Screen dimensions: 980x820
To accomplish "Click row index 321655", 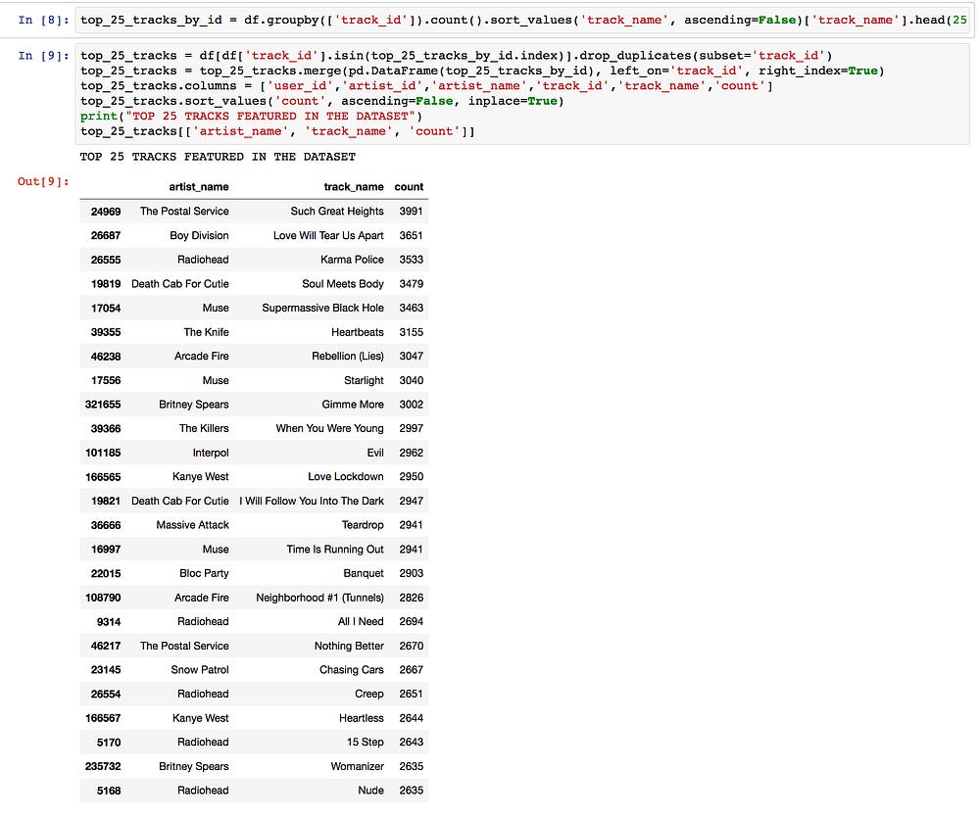I will pos(103,405).
